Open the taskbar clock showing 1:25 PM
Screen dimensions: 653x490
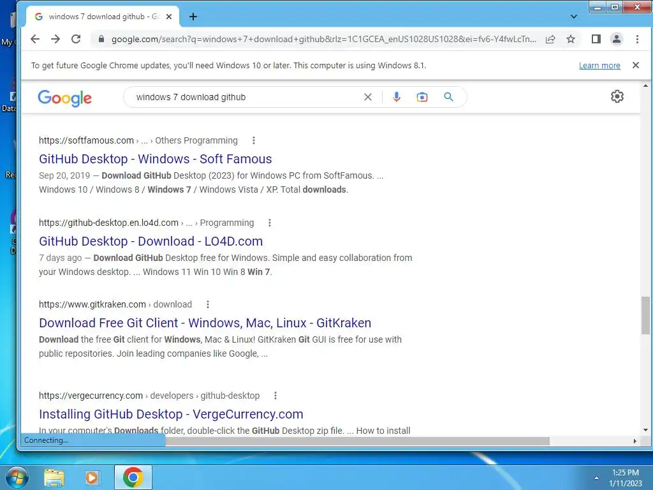click(x=625, y=478)
